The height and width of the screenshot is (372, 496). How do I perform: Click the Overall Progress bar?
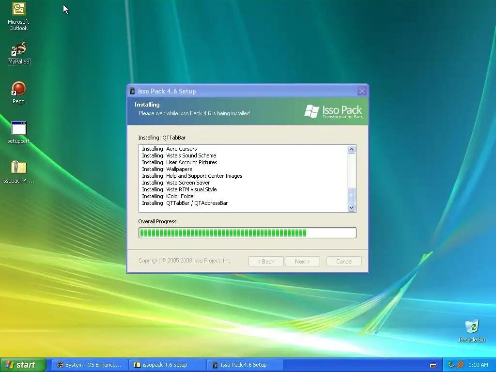[x=248, y=233]
